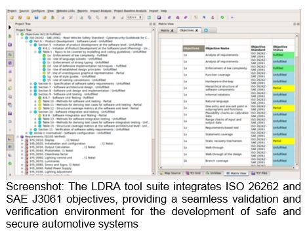Click the black arrow at sidebar top
Image resolution: width=307 pixels, height=240 pixels.
pyautogui.click(x=10, y=28)
